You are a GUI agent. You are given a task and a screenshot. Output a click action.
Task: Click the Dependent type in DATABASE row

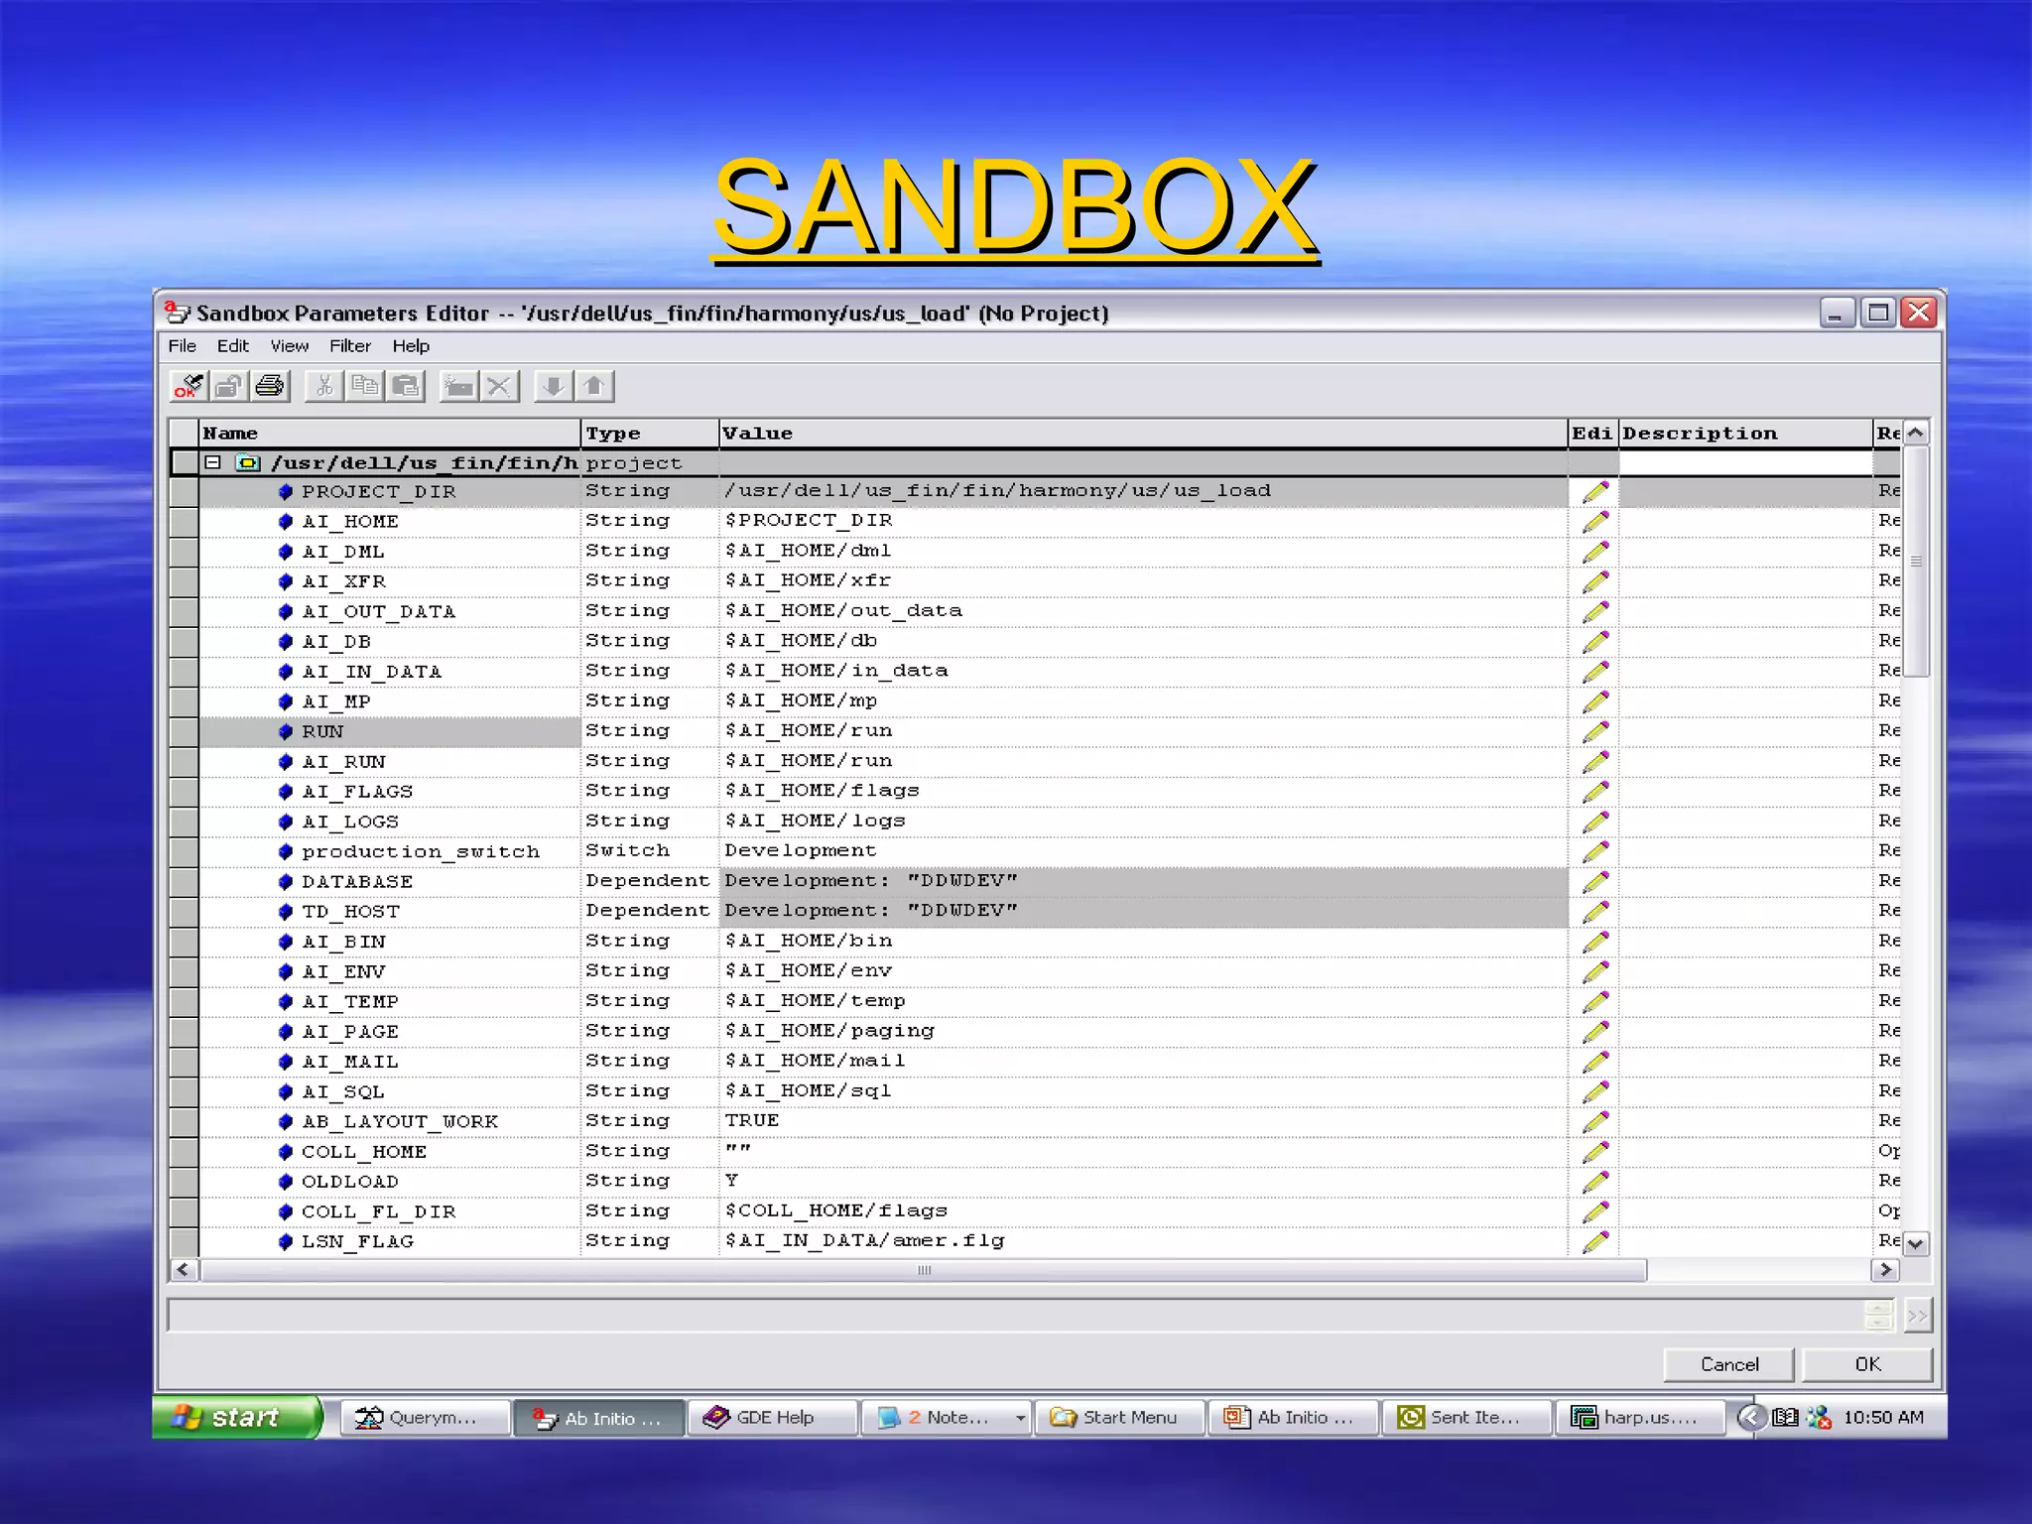click(648, 880)
